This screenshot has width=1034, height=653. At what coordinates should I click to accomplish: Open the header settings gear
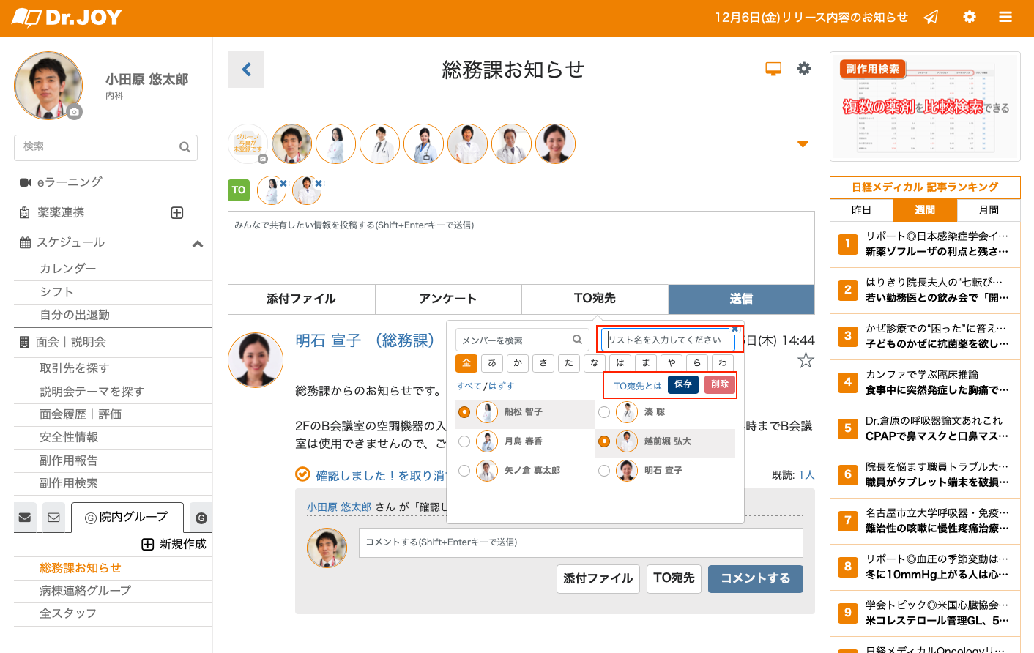[970, 17]
